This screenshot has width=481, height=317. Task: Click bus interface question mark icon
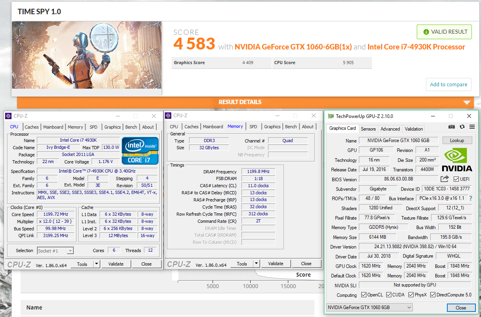(471, 198)
